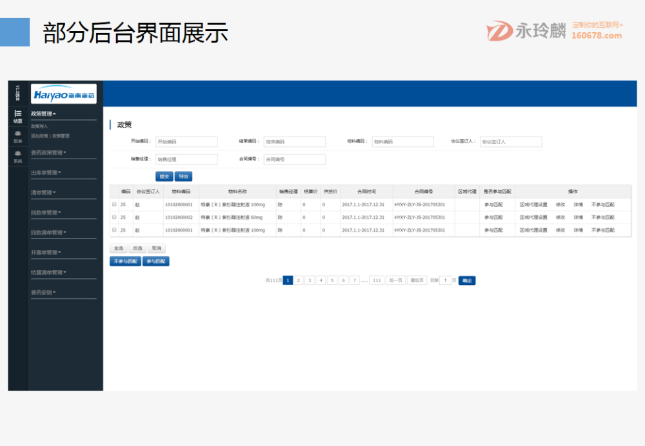The width and height of the screenshot is (645, 446).
Task: Click the 提交 button
Action: [163, 176]
